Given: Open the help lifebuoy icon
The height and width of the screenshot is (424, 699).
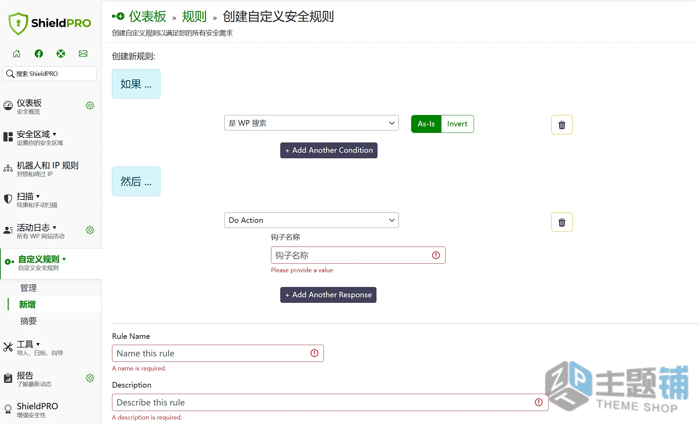Looking at the screenshot, I should click(x=61, y=54).
